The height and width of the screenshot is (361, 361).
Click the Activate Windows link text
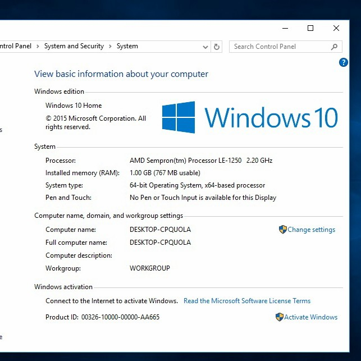pyautogui.click(x=311, y=317)
